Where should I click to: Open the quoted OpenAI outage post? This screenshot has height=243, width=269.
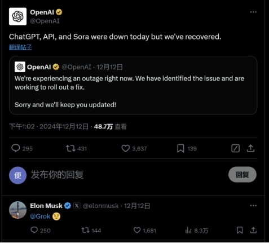(x=133, y=85)
